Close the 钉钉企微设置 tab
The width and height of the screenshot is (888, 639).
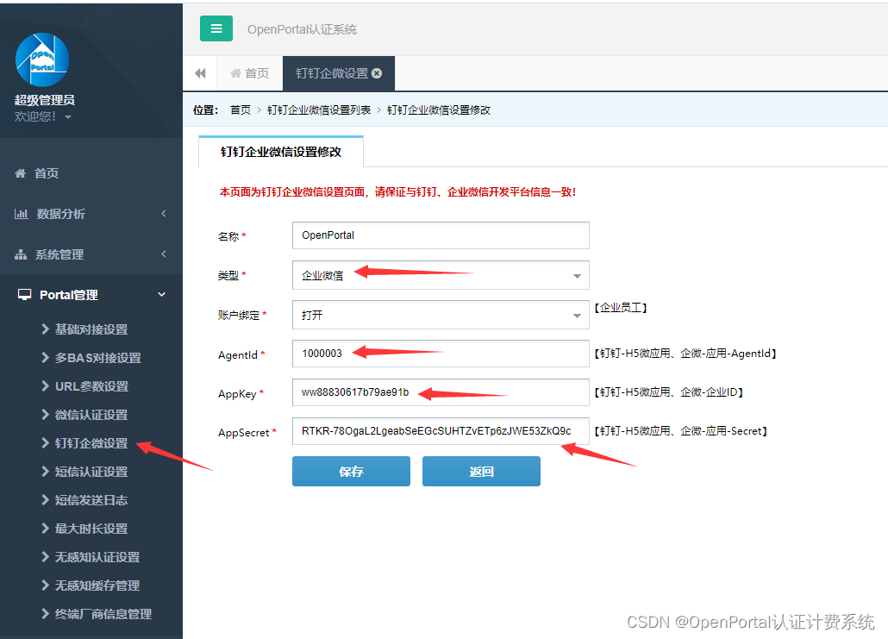click(377, 73)
